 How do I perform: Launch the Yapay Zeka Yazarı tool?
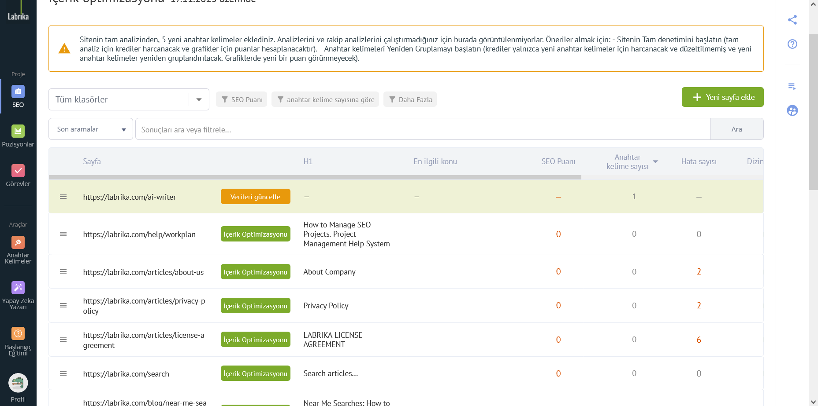click(18, 288)
